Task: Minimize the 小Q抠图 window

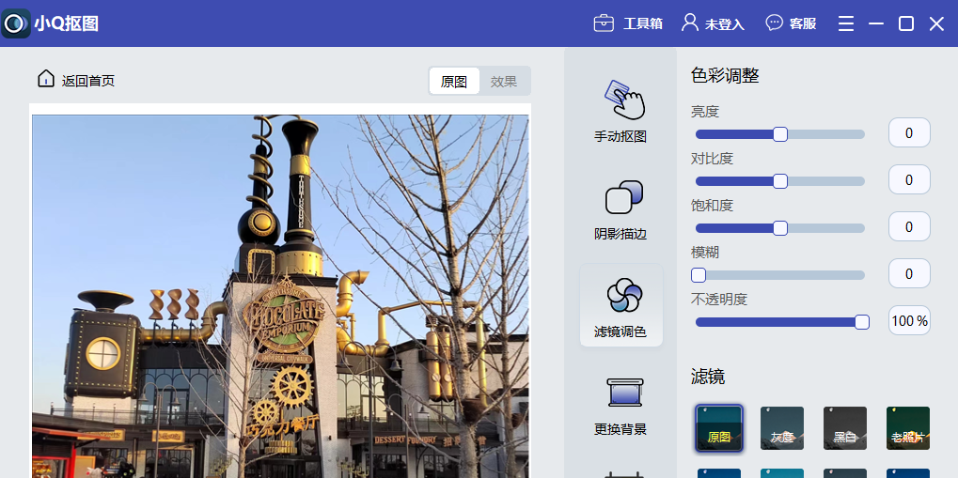Action: pos(876,23)
